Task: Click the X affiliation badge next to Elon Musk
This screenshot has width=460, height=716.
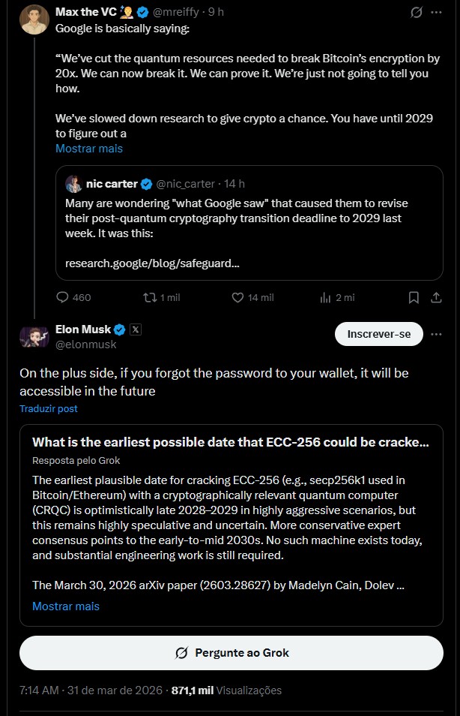Action: [x=136, y=329]
